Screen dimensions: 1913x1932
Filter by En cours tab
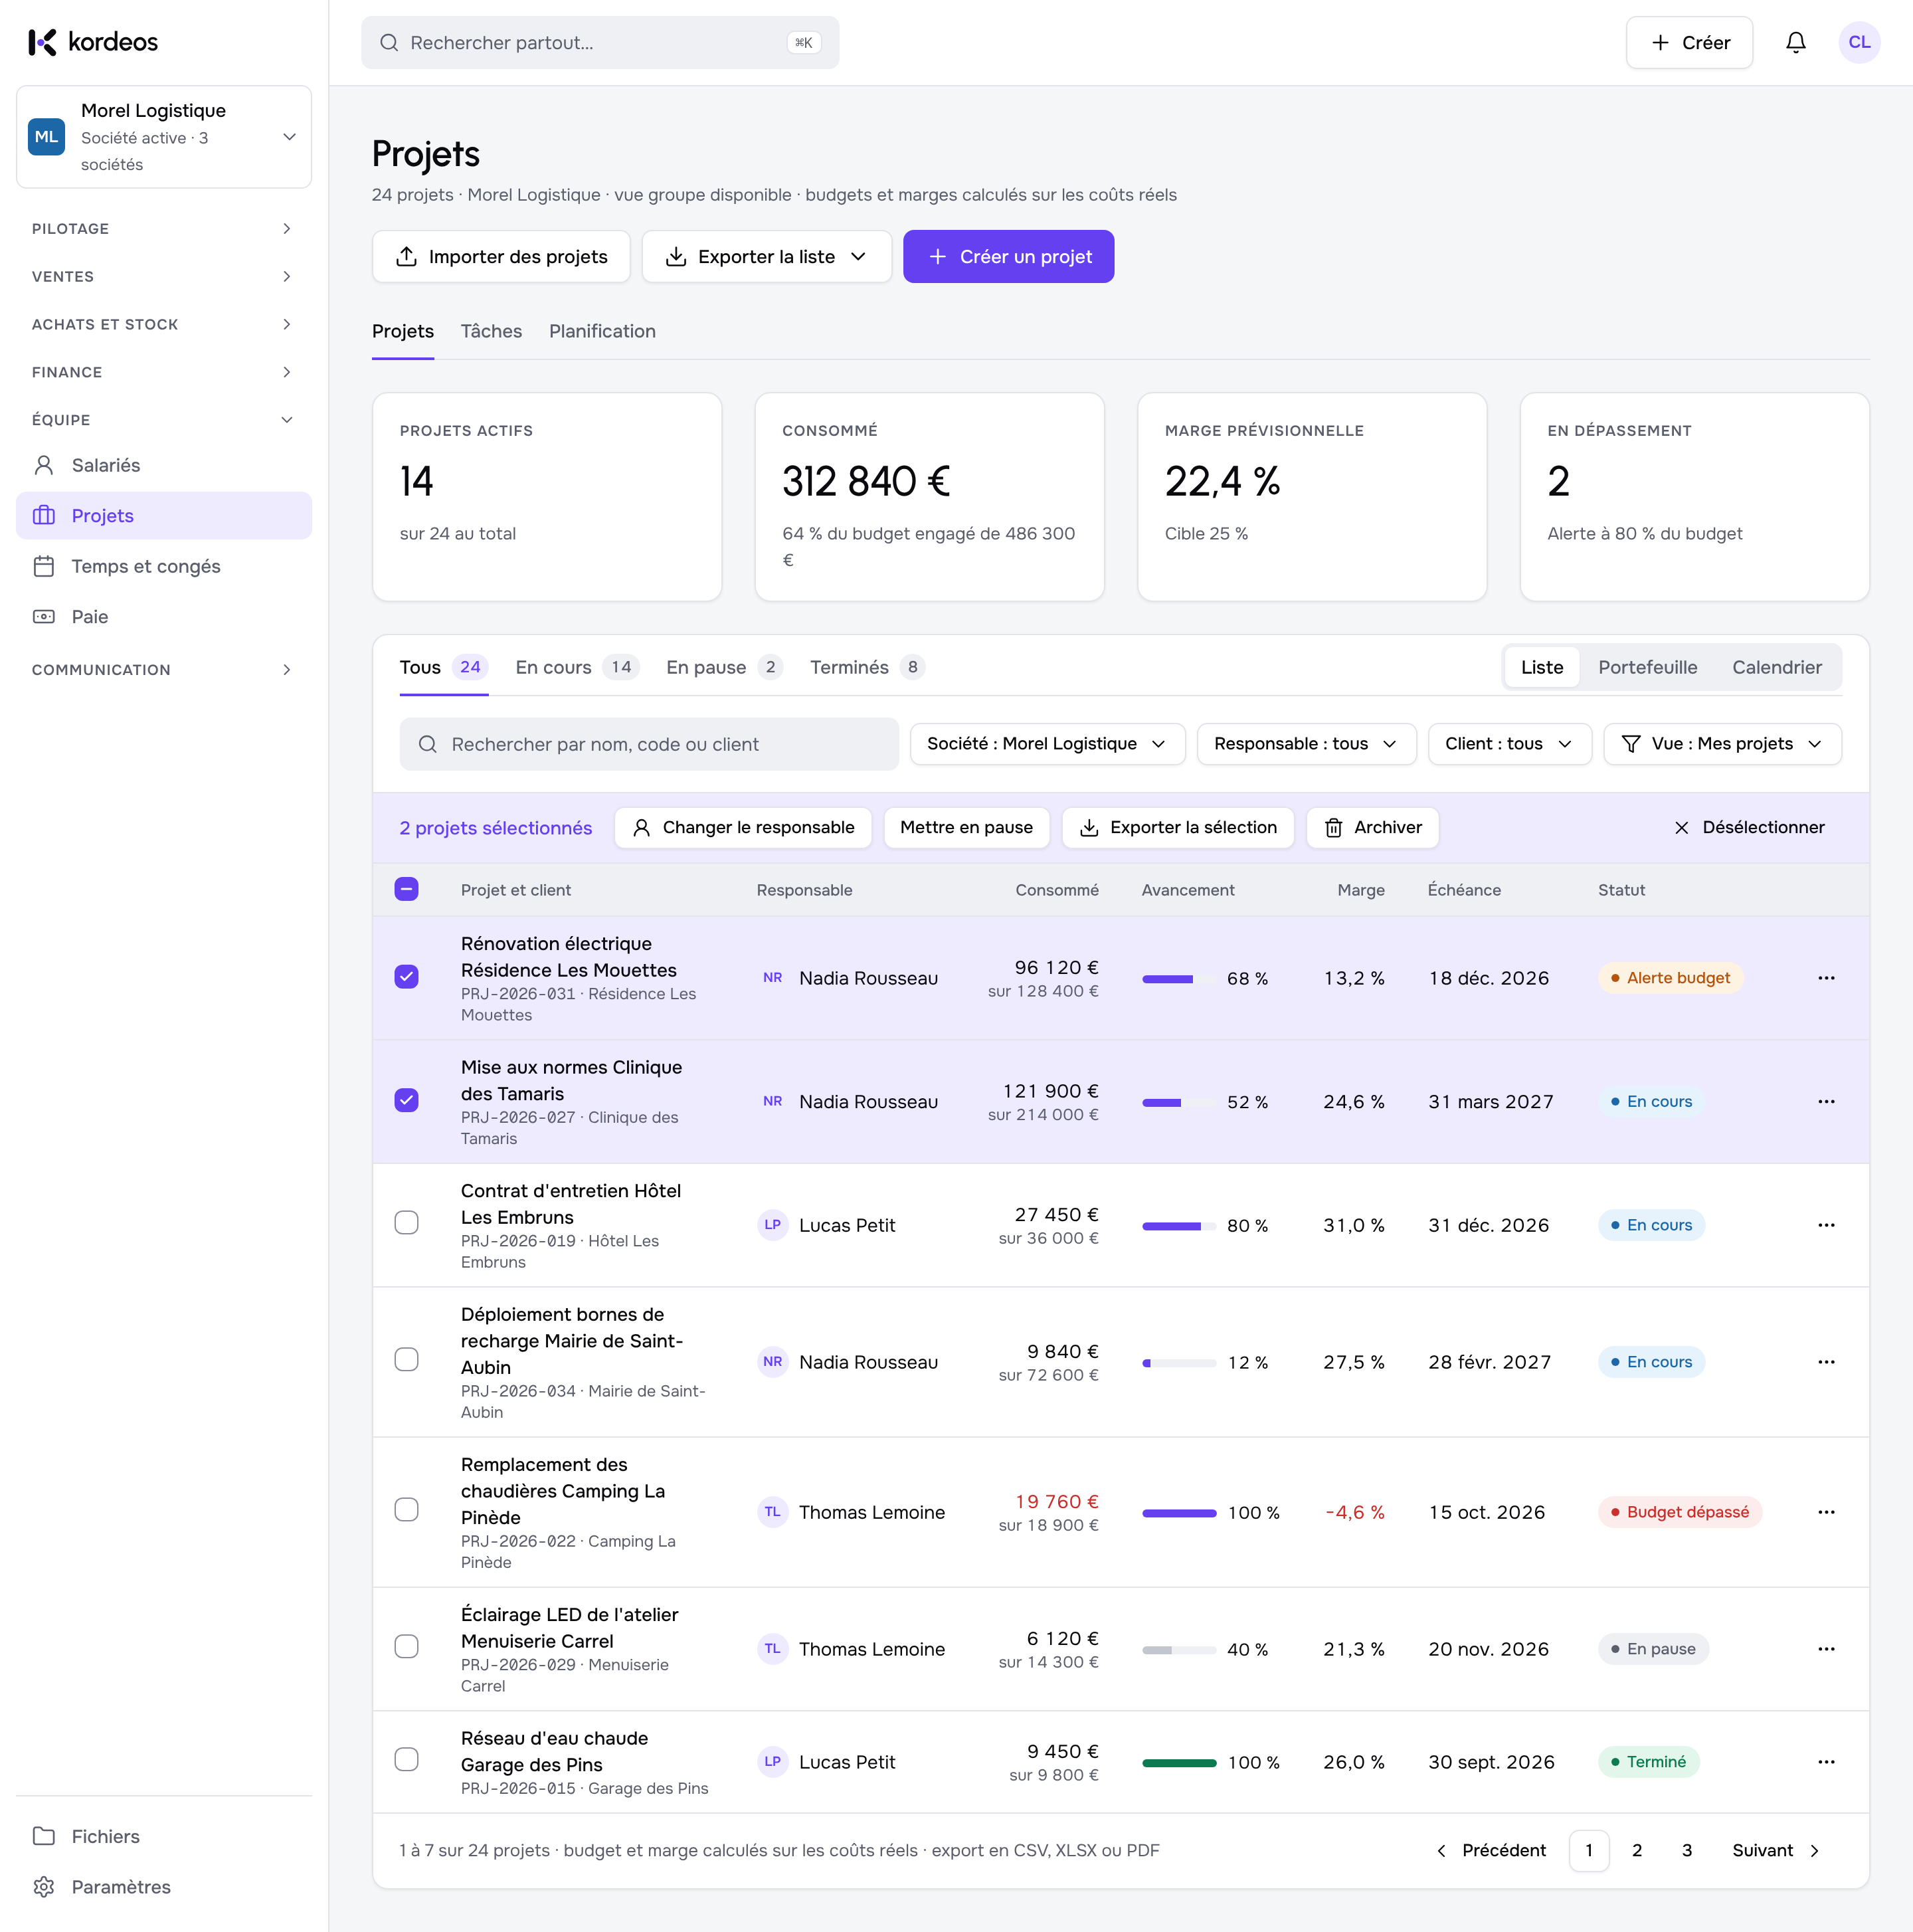577,667
